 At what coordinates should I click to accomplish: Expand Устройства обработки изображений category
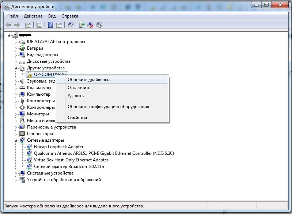click(16, 180)
